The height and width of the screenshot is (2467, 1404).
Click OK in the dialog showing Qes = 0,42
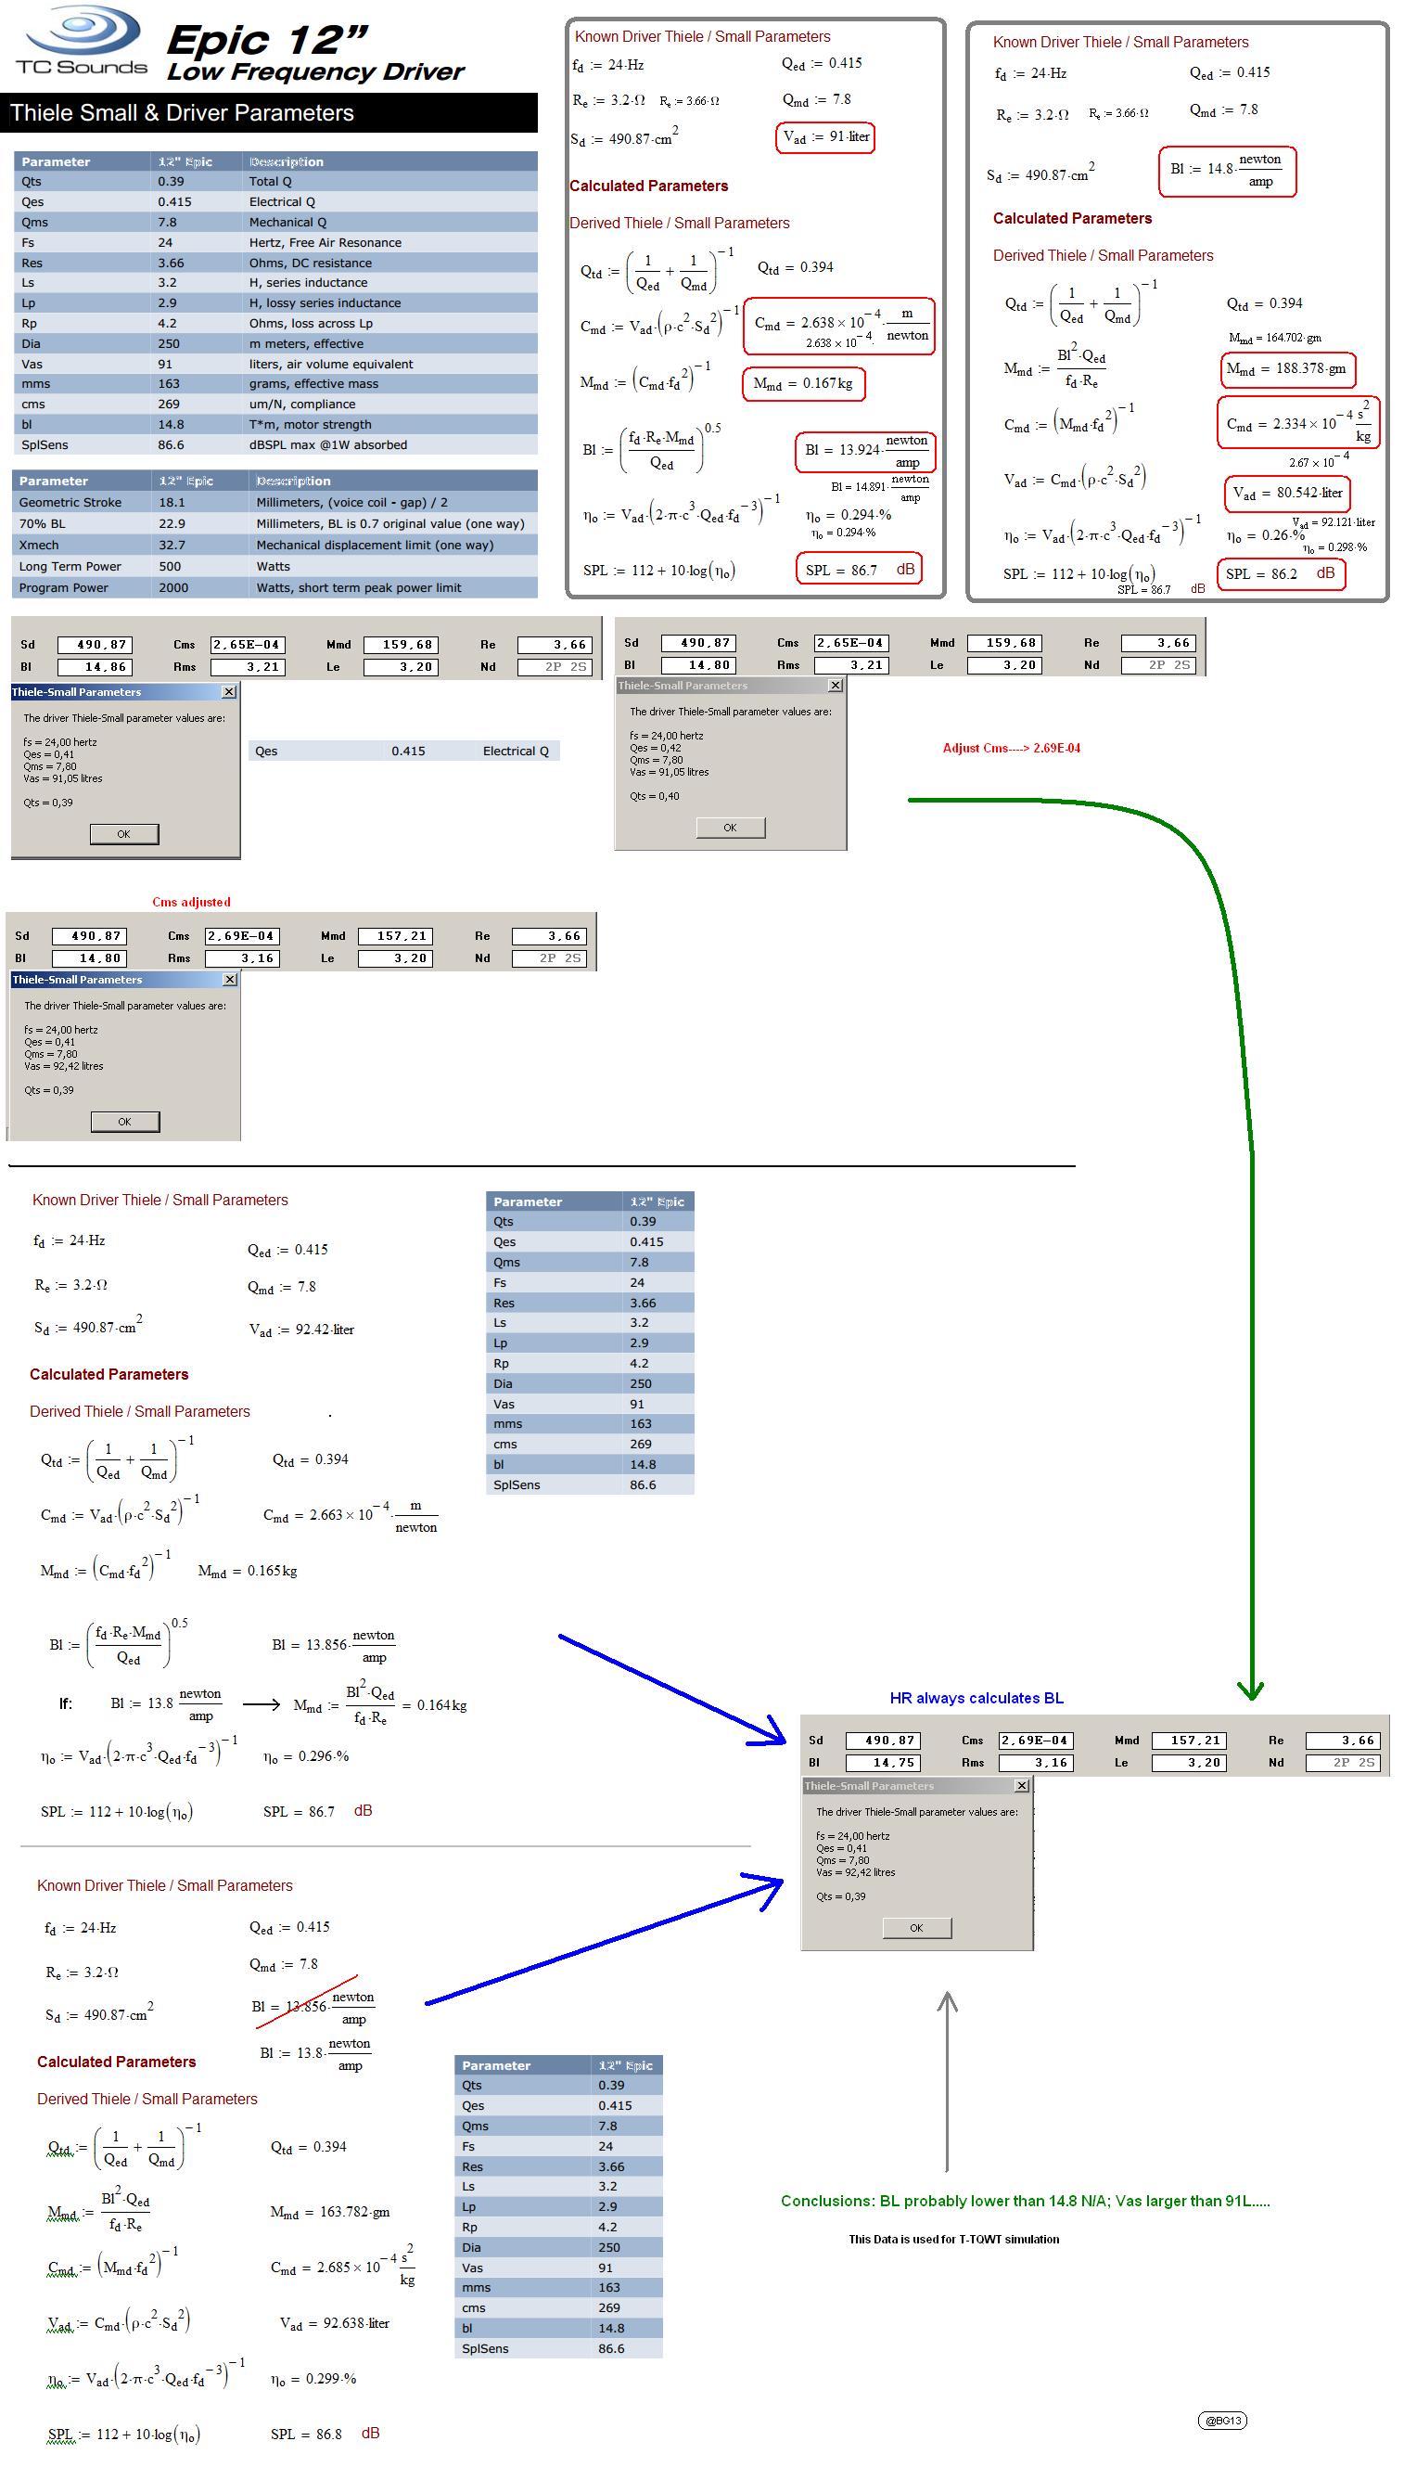click(x=730, y=828)
